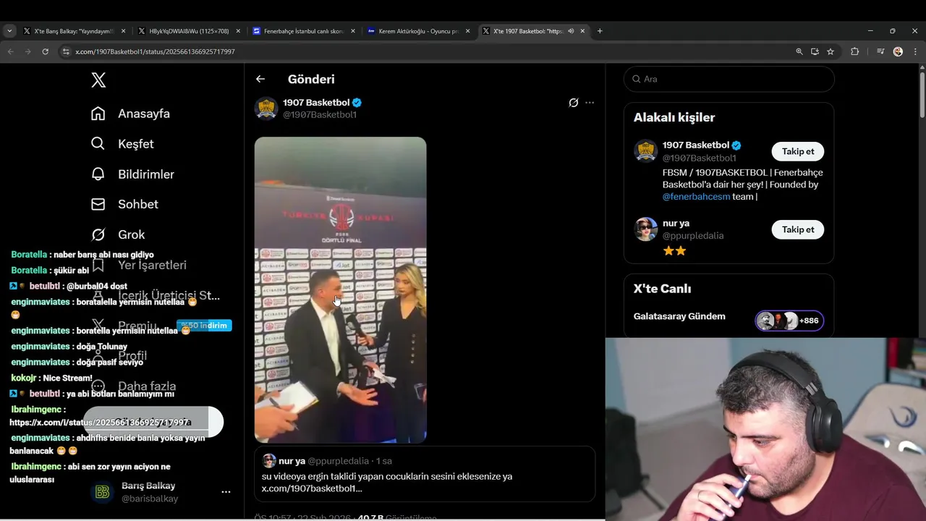
Task: Play the Türkiye Kupası interview video
Action: [x=340, y=289]
